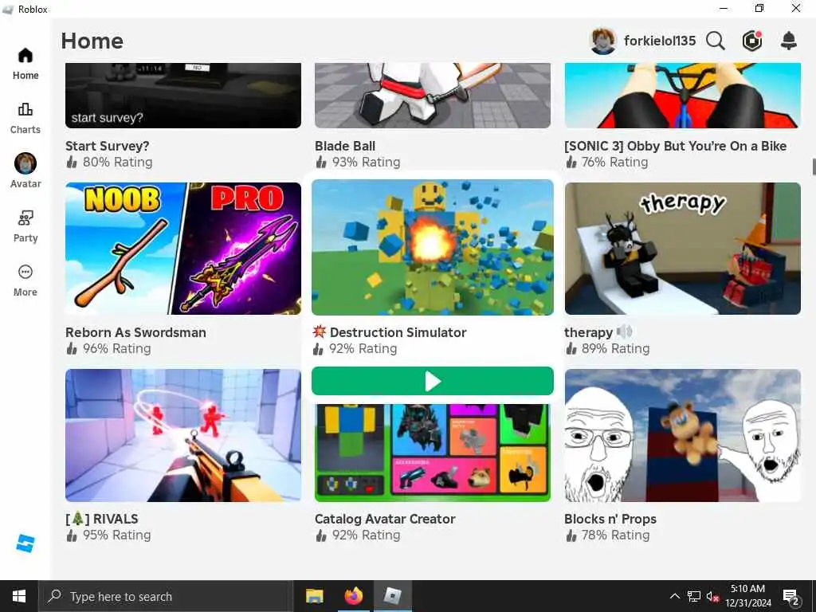The width and height of the screenshot is (816, 612).
Task: Click the explosion emoji before Destruction Simulator
Action: click(319, 331)
